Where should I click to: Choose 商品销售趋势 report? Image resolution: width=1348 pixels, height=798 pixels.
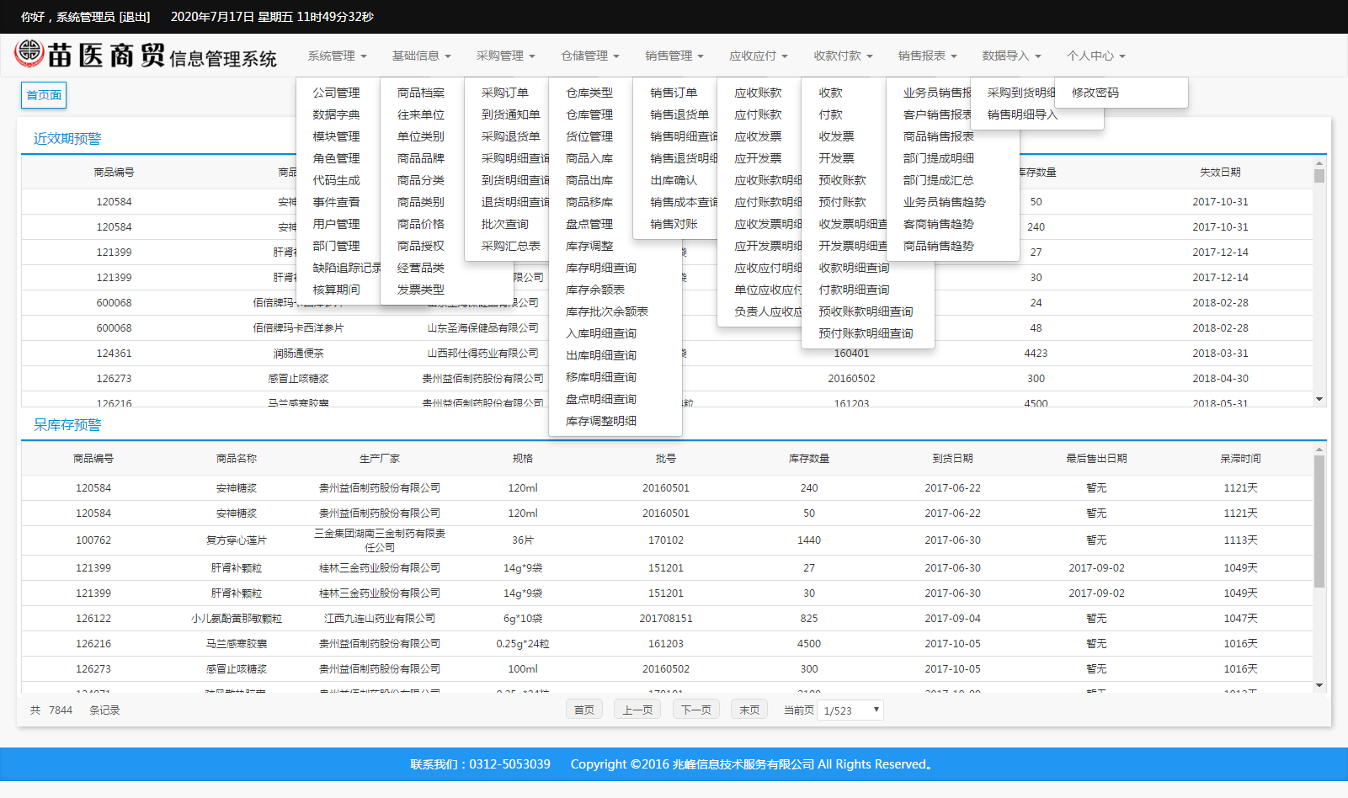click(x=938, y=246)
